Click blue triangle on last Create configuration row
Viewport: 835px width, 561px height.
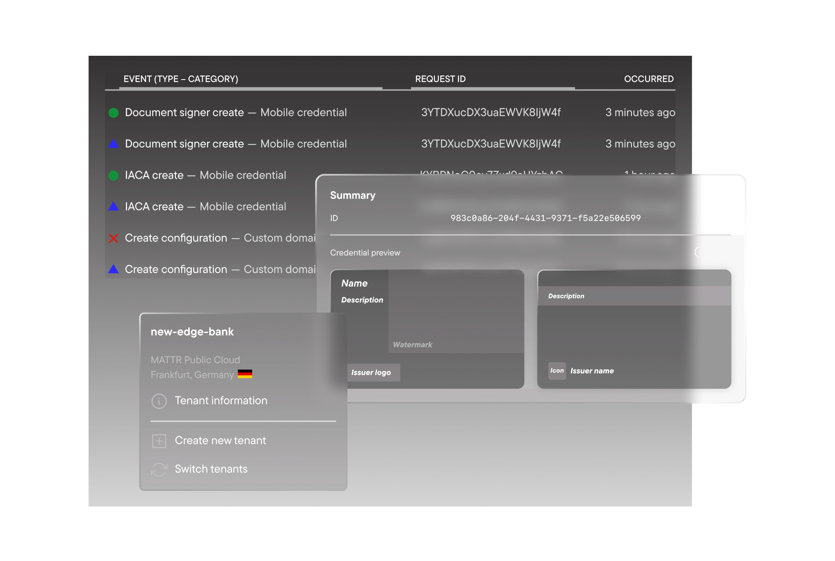114,269
